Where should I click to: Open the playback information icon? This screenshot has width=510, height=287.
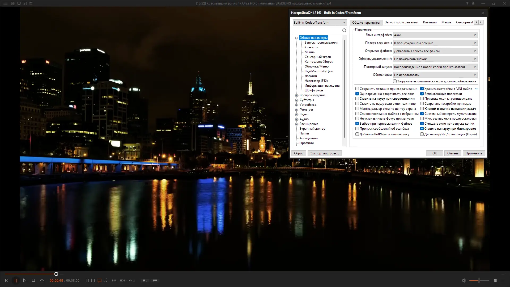(x=87, y=280)
